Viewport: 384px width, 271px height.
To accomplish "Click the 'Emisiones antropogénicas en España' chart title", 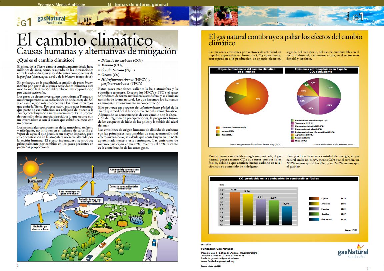I will pyautogui.click(x=321, y=71).
